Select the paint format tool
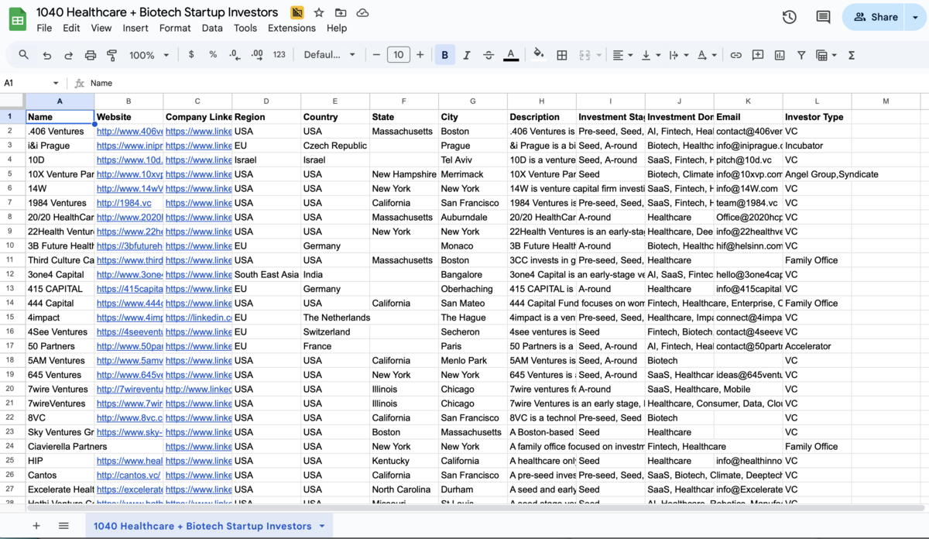The height and width of the screenshot is (539, 929). [x=111, y=55]
